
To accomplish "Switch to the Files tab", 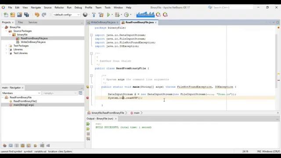I will [x=20, y=22].
